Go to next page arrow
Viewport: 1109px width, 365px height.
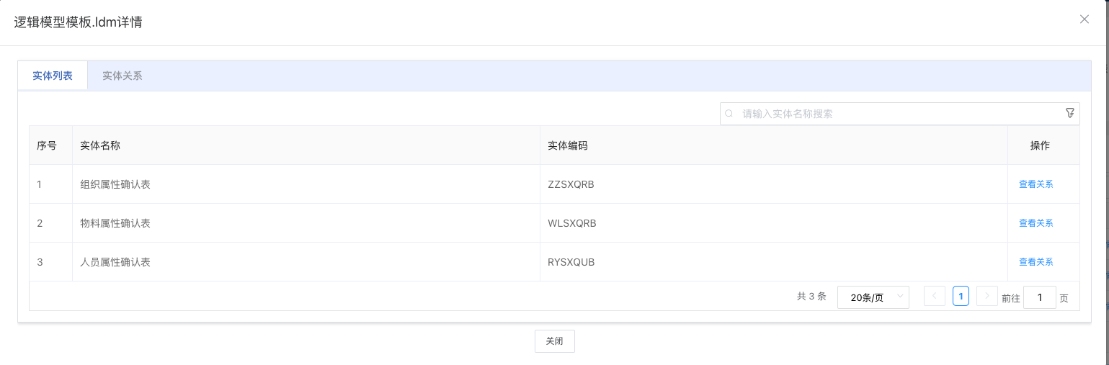point(986,297)
